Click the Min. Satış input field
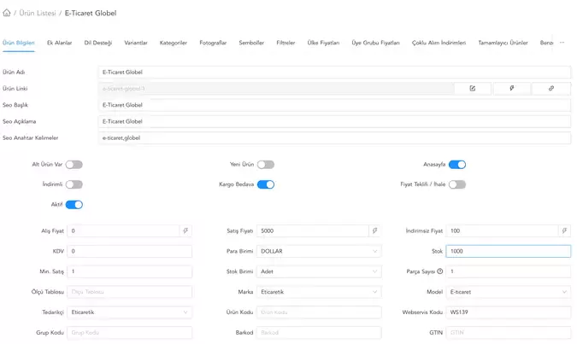The image size is (577, 344). (x=130, y=271)
